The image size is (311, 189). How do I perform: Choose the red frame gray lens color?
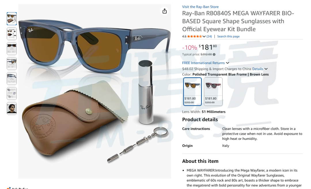[213, 92]
